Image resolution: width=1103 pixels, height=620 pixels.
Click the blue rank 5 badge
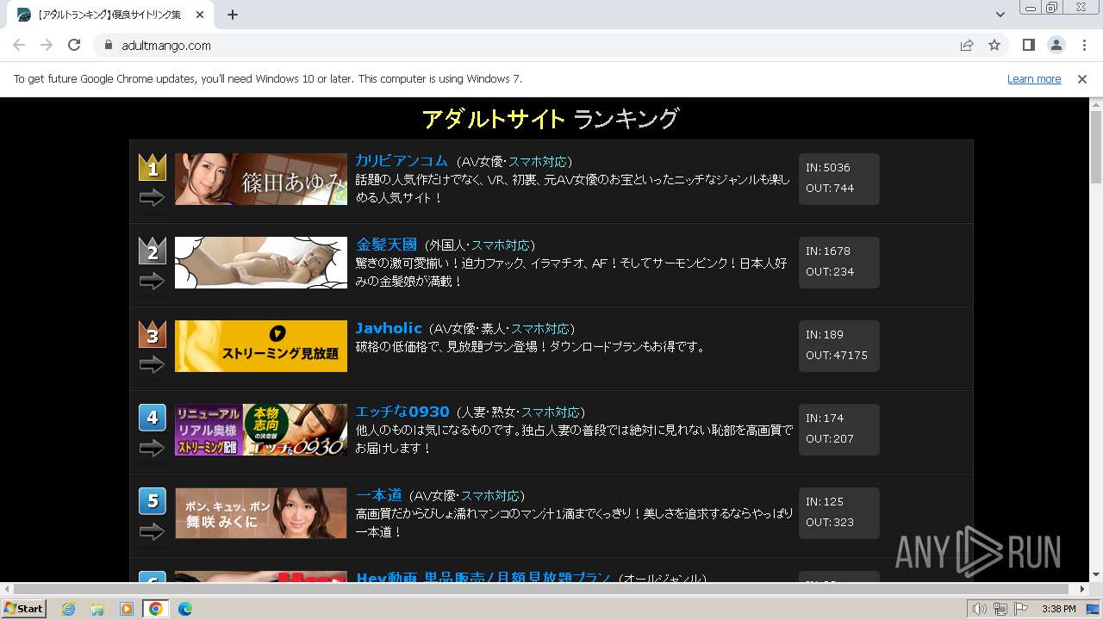coord(153,501)
